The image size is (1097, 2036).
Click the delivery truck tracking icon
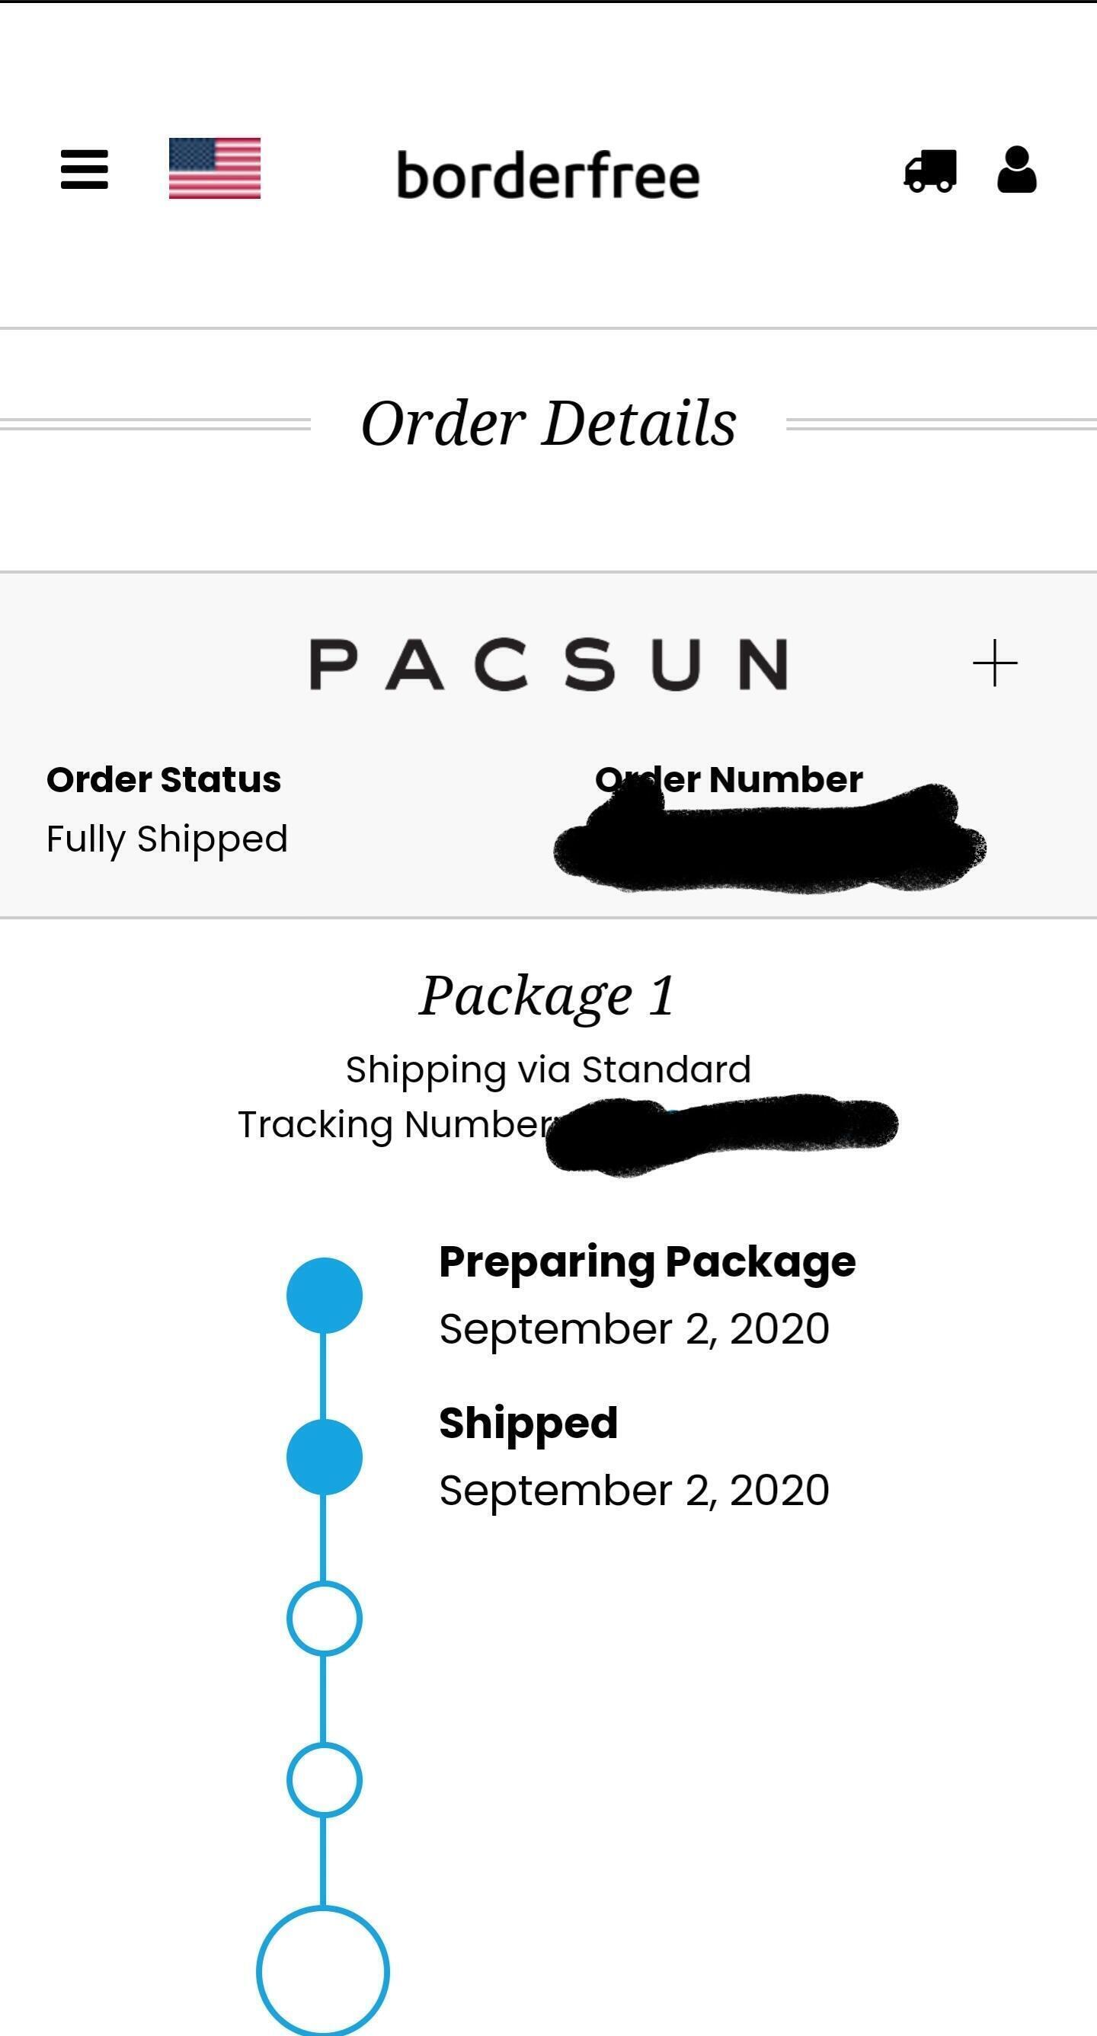(x=930, y=171)
